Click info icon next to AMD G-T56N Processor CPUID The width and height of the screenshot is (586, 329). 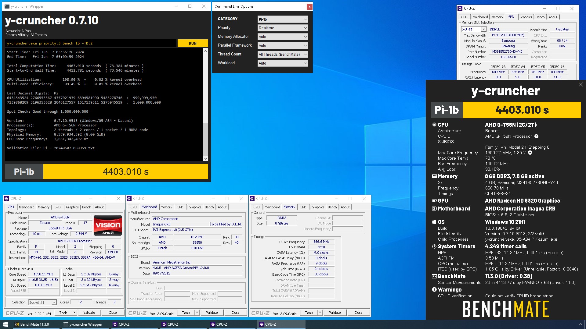coord(536,136)
